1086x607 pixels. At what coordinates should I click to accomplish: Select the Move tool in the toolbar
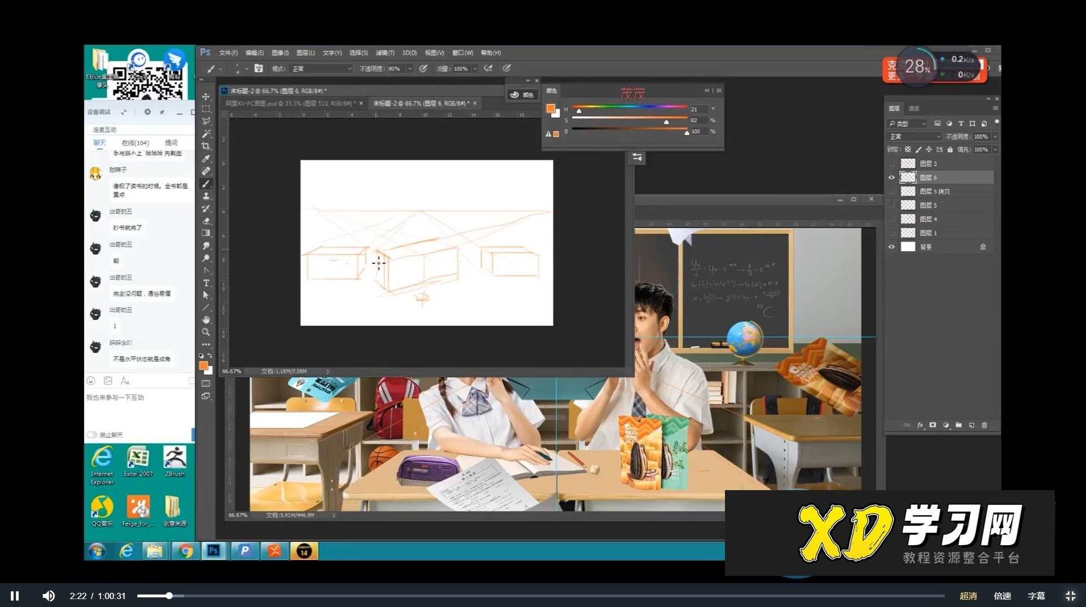point(206,96)
